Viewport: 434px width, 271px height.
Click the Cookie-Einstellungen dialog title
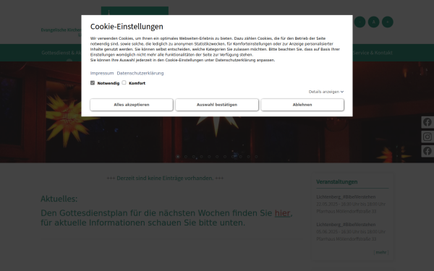pos(127,27)
